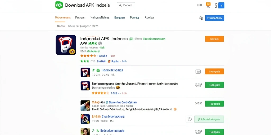This screenshot has width=271, height=135.
Task: Click the five-star rating in "Meoke" row
Action: pos(100,93)
